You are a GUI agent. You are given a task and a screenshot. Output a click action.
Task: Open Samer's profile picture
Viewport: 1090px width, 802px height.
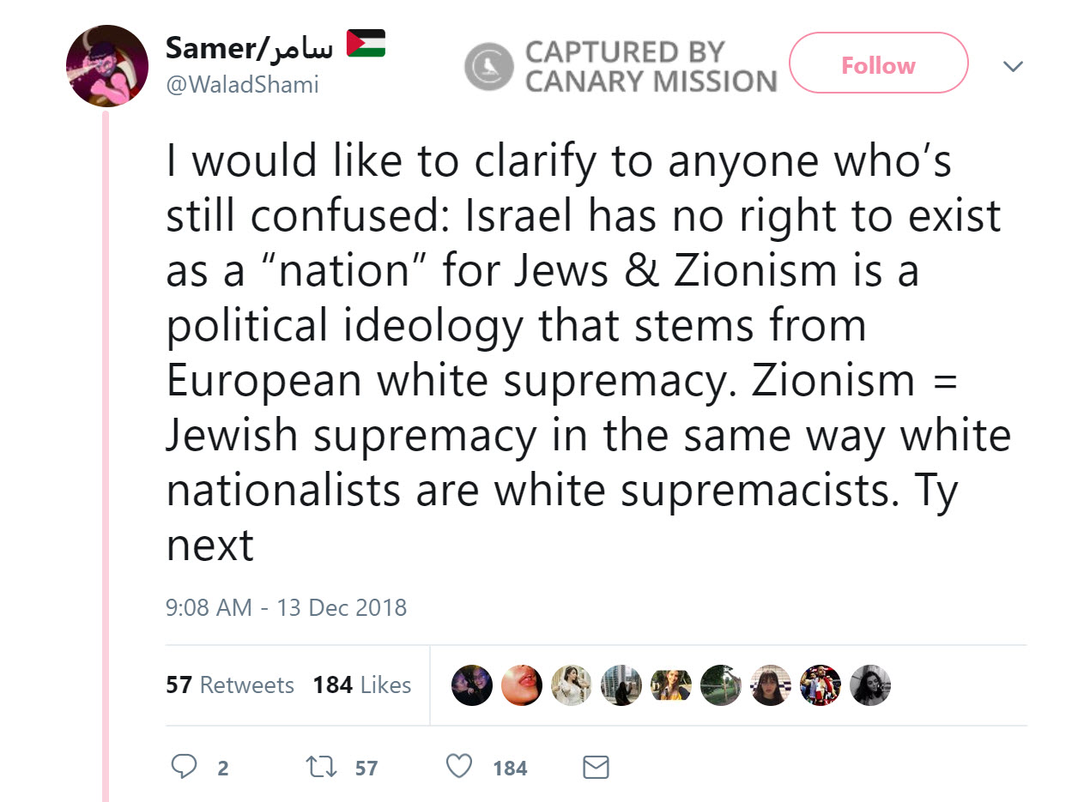point(107,66)
